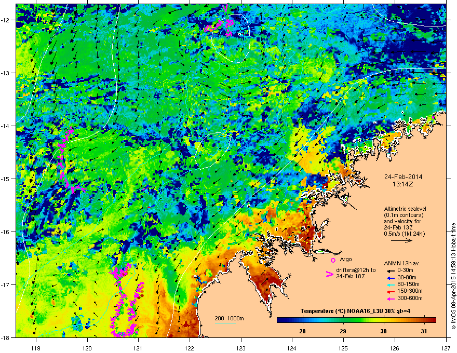Click the '300-600m' depth label
457x353 pixels.
point(410,298)
